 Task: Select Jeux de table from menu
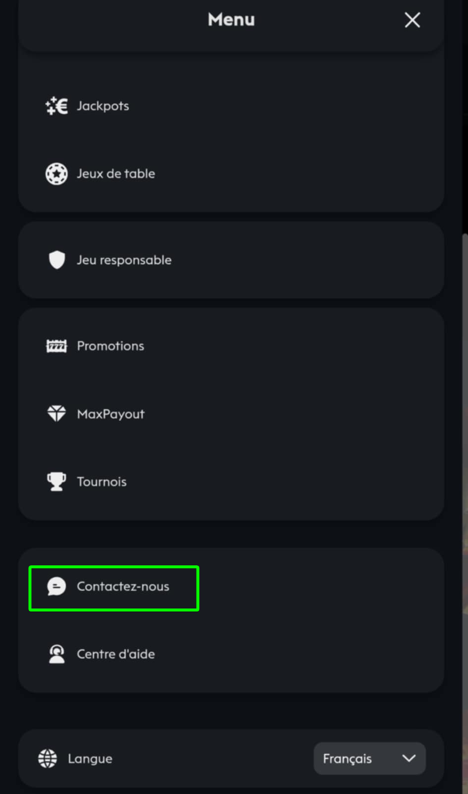click(x=116, y=174)
